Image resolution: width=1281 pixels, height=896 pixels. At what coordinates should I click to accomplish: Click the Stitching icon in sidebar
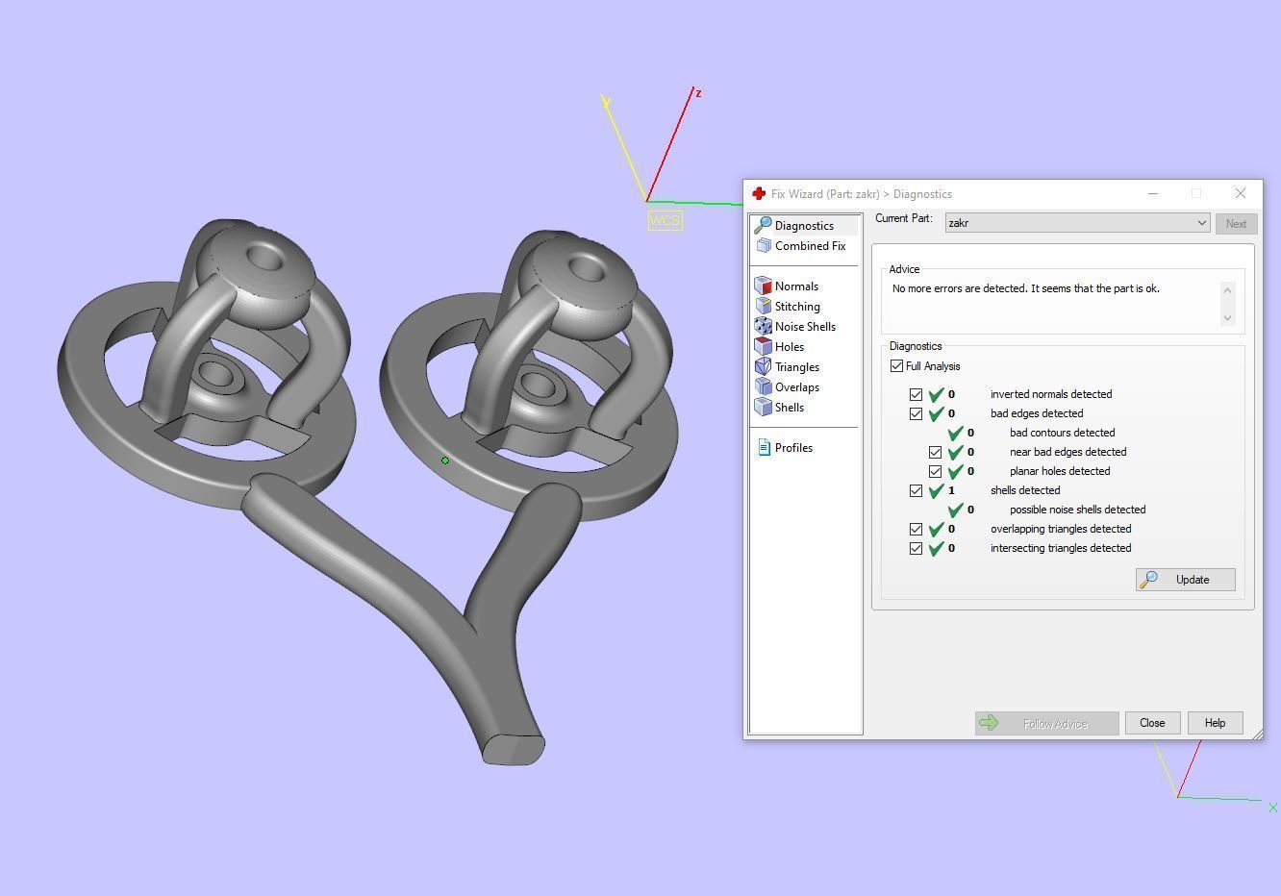point(764,306)
